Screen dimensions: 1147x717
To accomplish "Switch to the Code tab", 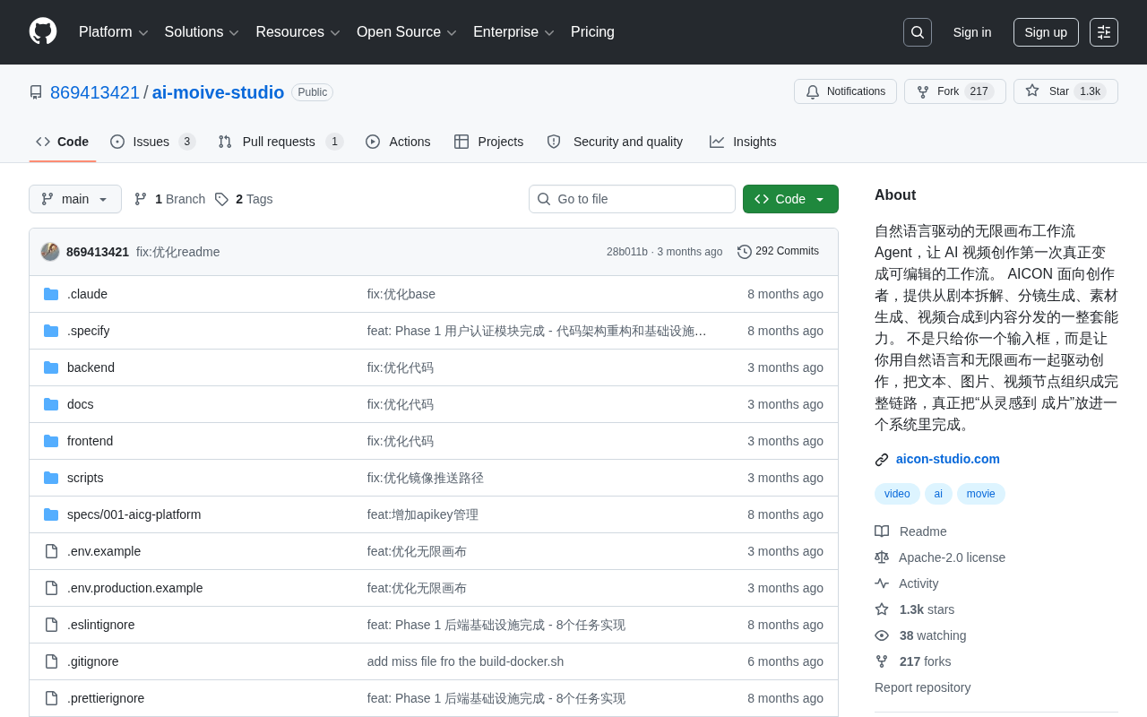I will click(63, 142).
